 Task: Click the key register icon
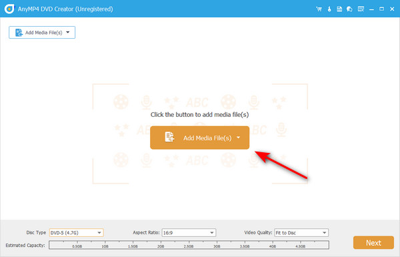[329, 9]
